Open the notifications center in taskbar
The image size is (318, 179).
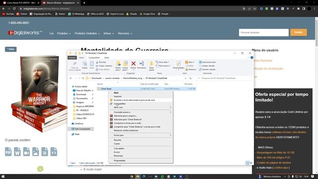tap(313, 177)
